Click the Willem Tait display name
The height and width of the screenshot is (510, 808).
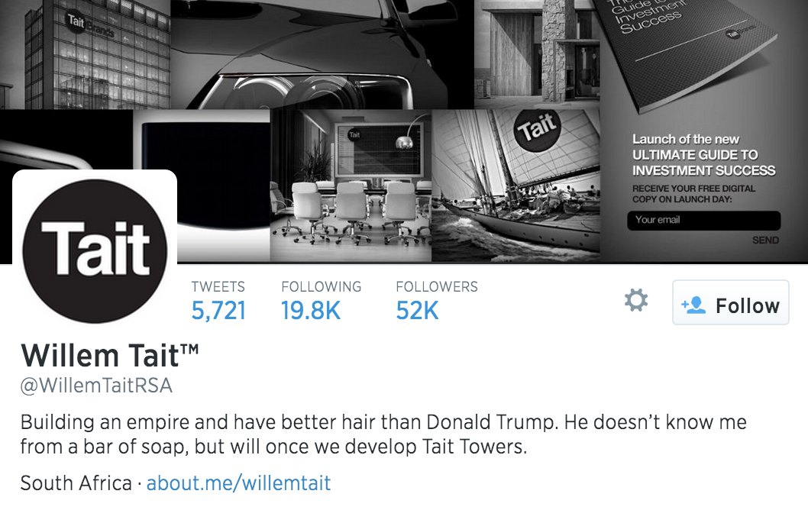tap(109, 356)
